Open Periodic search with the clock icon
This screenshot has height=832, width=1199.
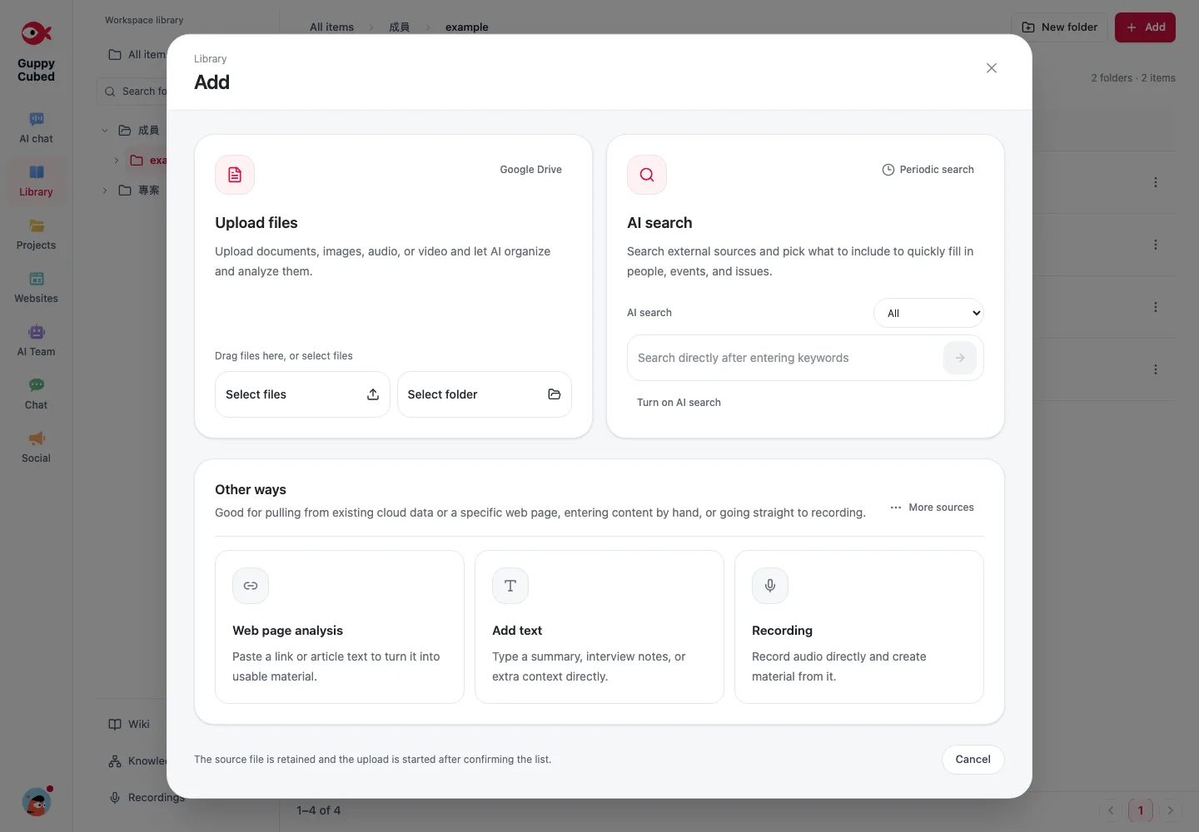point(928,170)
